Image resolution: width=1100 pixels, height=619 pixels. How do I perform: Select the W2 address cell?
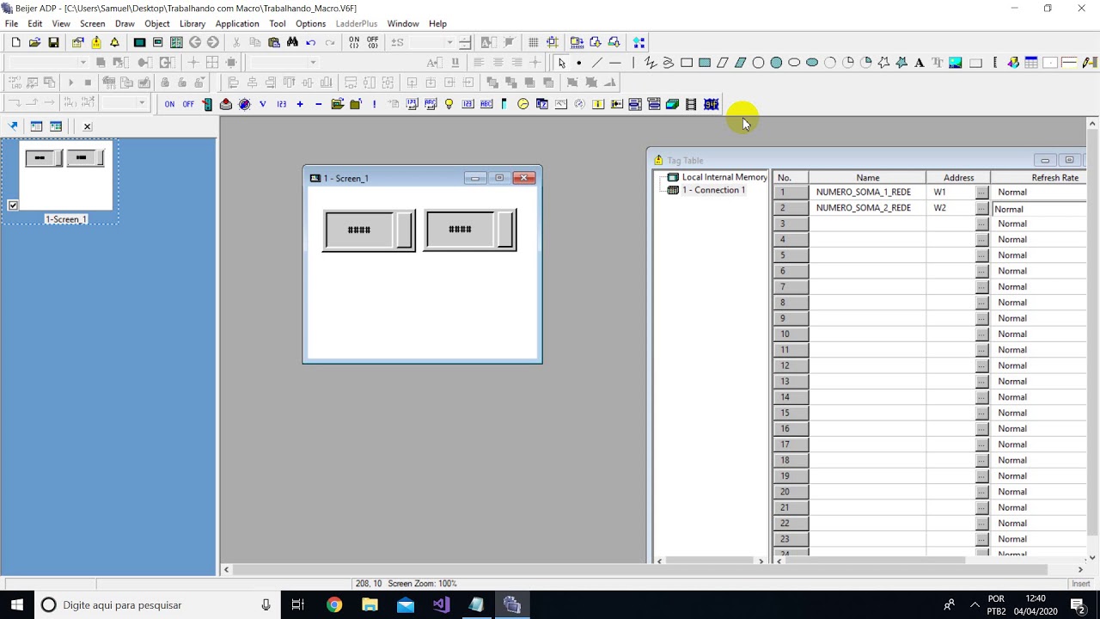click(x=950, y=208)
